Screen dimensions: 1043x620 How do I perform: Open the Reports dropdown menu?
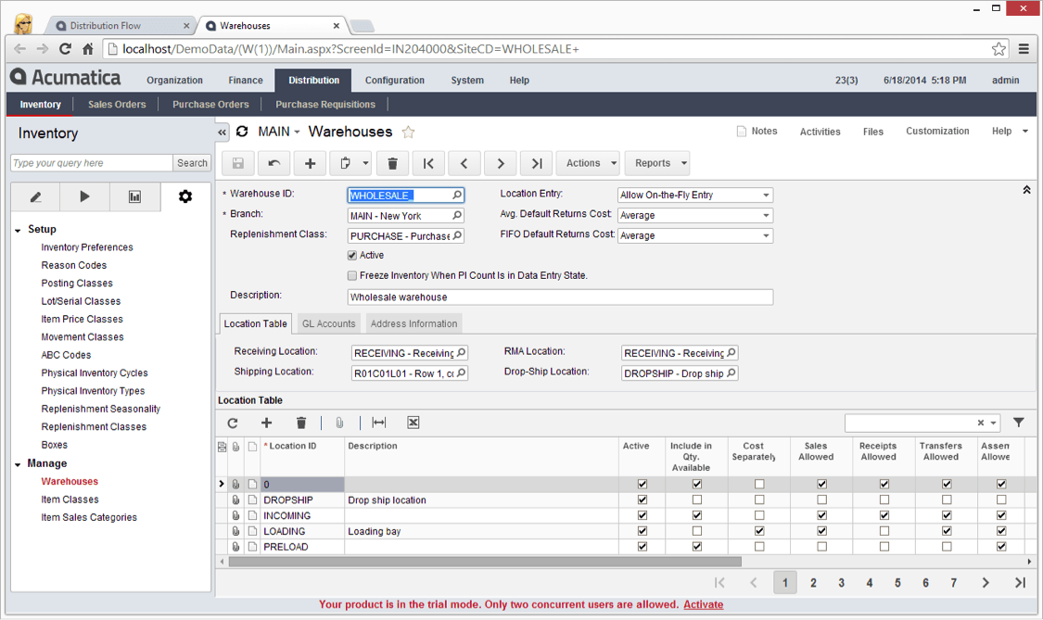pyautogui.click(x=657, y=163)
